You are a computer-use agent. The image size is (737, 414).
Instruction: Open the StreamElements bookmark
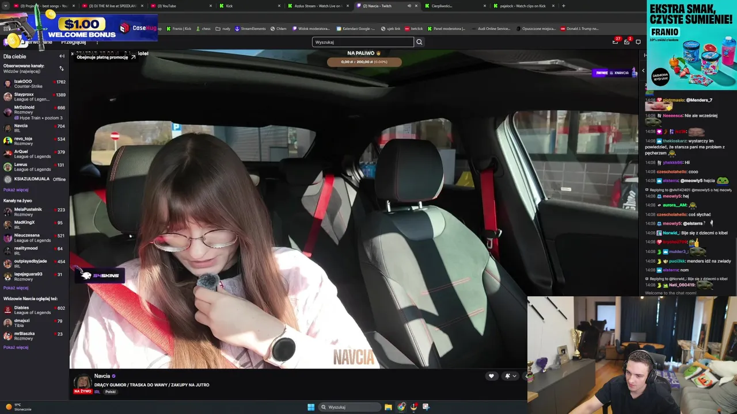(x=250, y=29)
